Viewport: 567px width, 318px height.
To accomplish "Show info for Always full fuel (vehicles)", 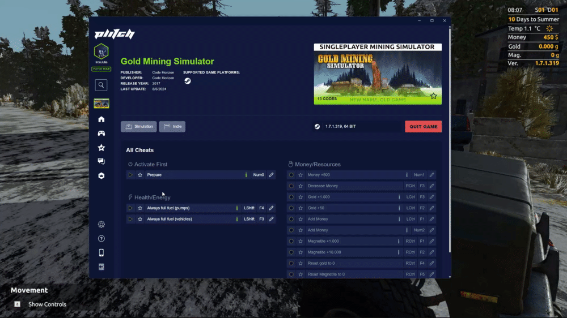I will click(237, 219).
